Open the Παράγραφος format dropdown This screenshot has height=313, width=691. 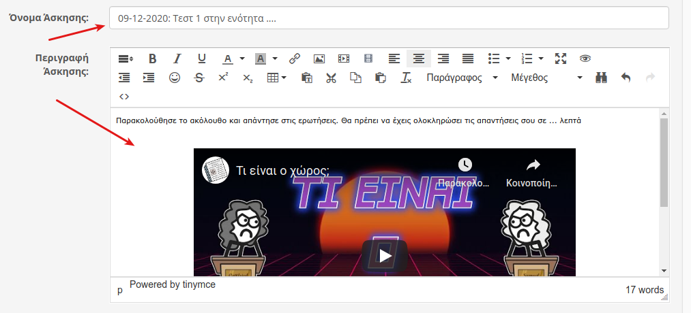(x=462, y=78)
